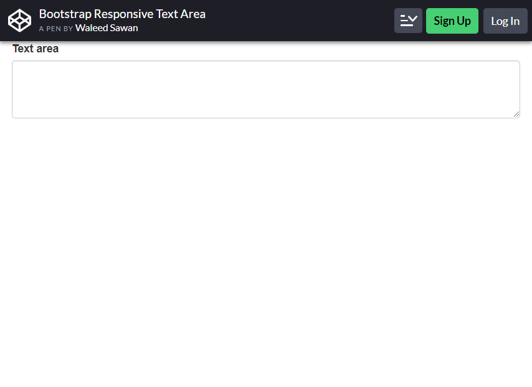The height and width of the screenshot is (387, 532).
Task: Click the Log In button
Action: coord(505,21)
